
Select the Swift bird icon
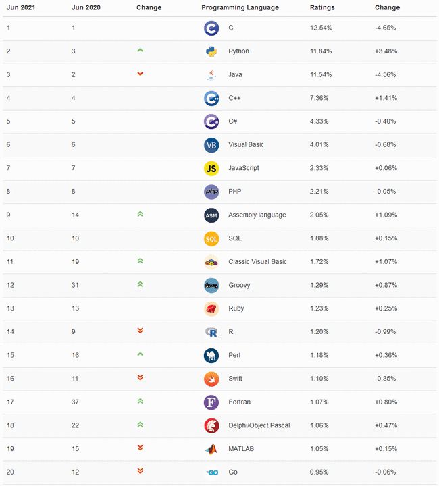(x=211, y=379)
